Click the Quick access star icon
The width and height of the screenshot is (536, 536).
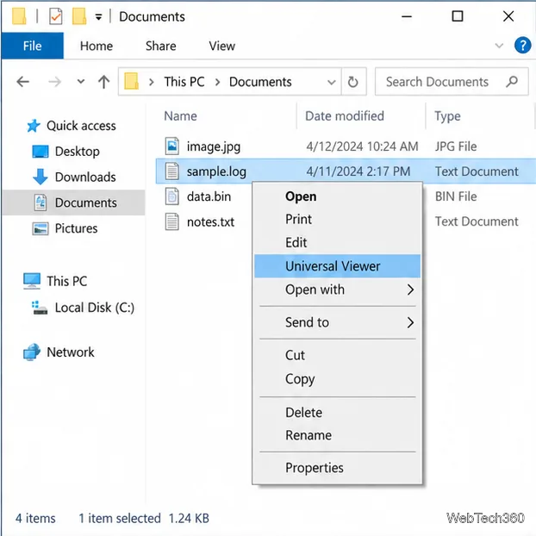[x=33, y=126]
